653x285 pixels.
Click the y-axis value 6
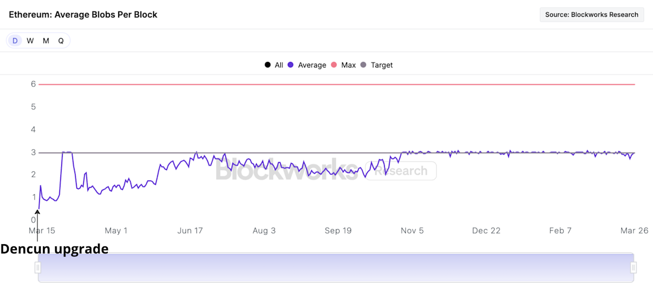pos(33,84)
